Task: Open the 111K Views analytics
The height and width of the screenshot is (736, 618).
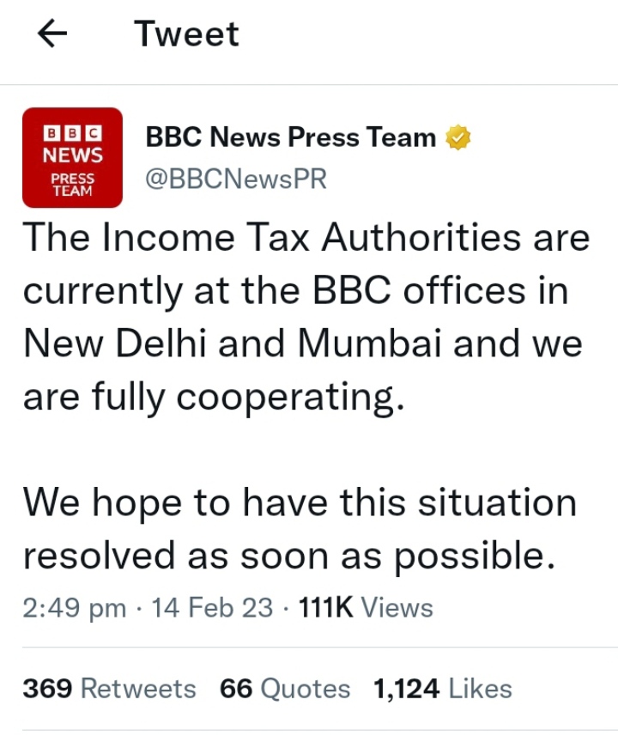Action: pyautogui.click(x=365, y=608)
